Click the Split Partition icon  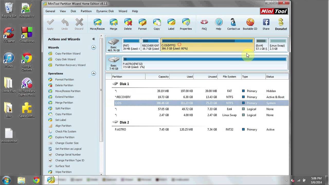50,108
